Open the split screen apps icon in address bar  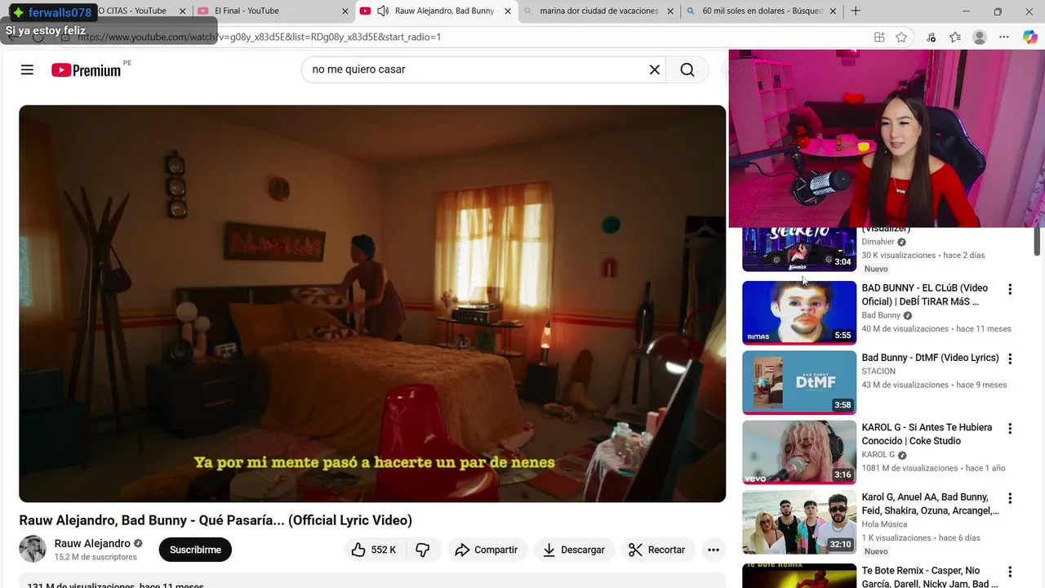click(x=879, y=37)
